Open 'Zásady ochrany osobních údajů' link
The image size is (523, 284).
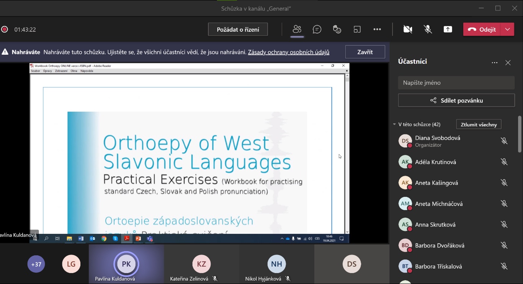289,52
